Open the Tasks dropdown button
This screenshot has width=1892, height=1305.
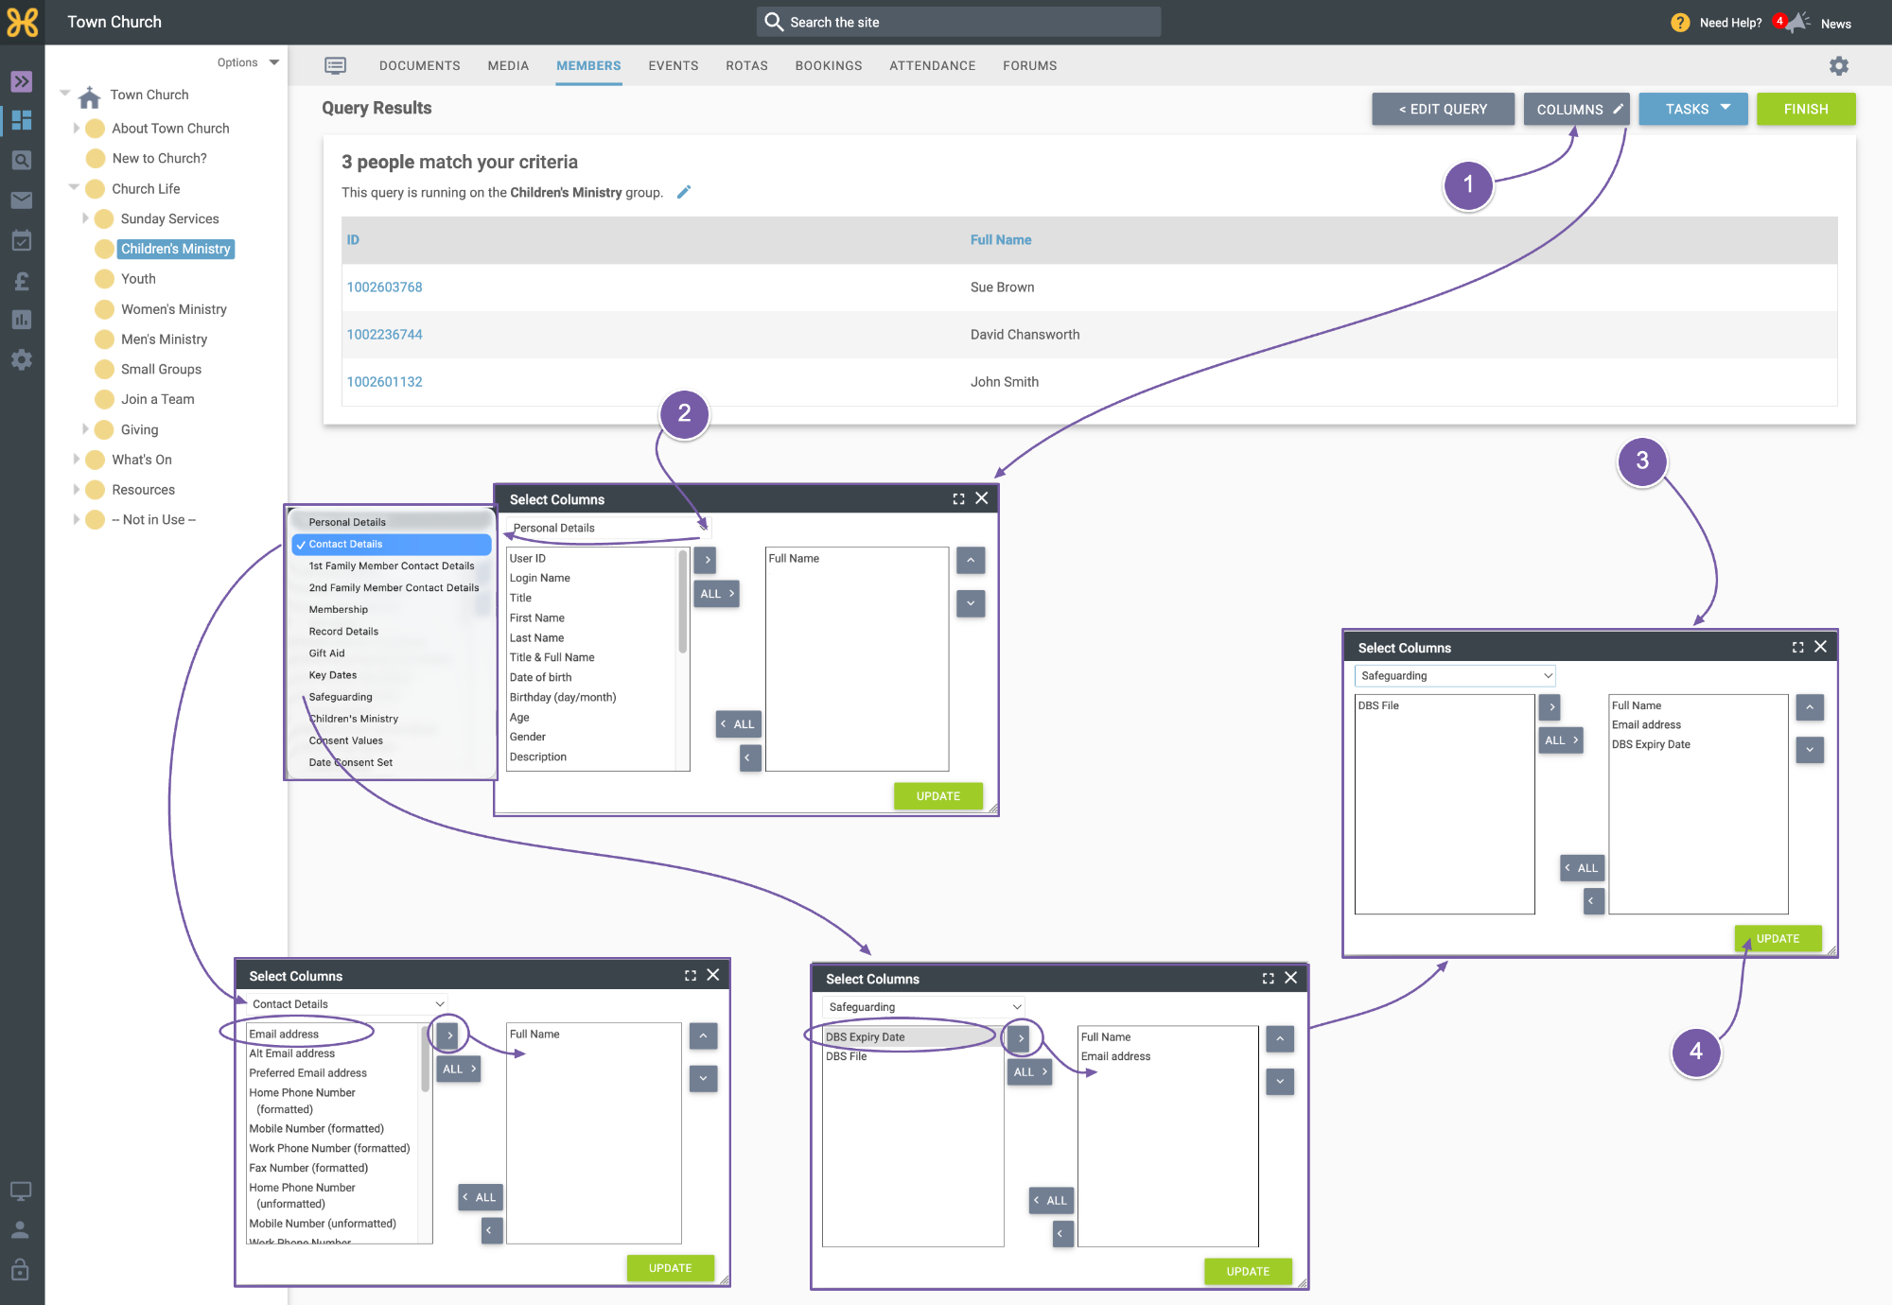point(1693,109)
